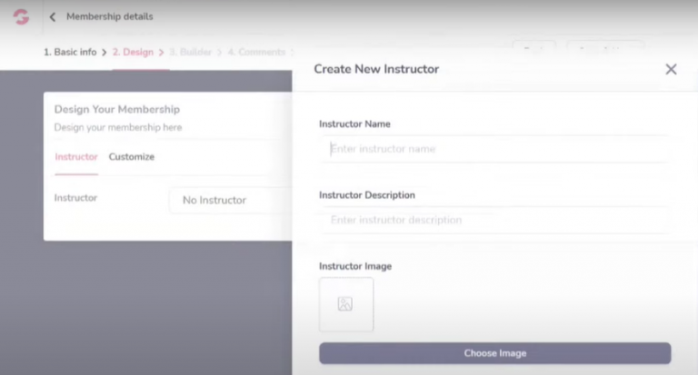The width and height of the screenshot is (698, 375).
Task: Click the Design Your Membership heading
Action: point(116,110)
